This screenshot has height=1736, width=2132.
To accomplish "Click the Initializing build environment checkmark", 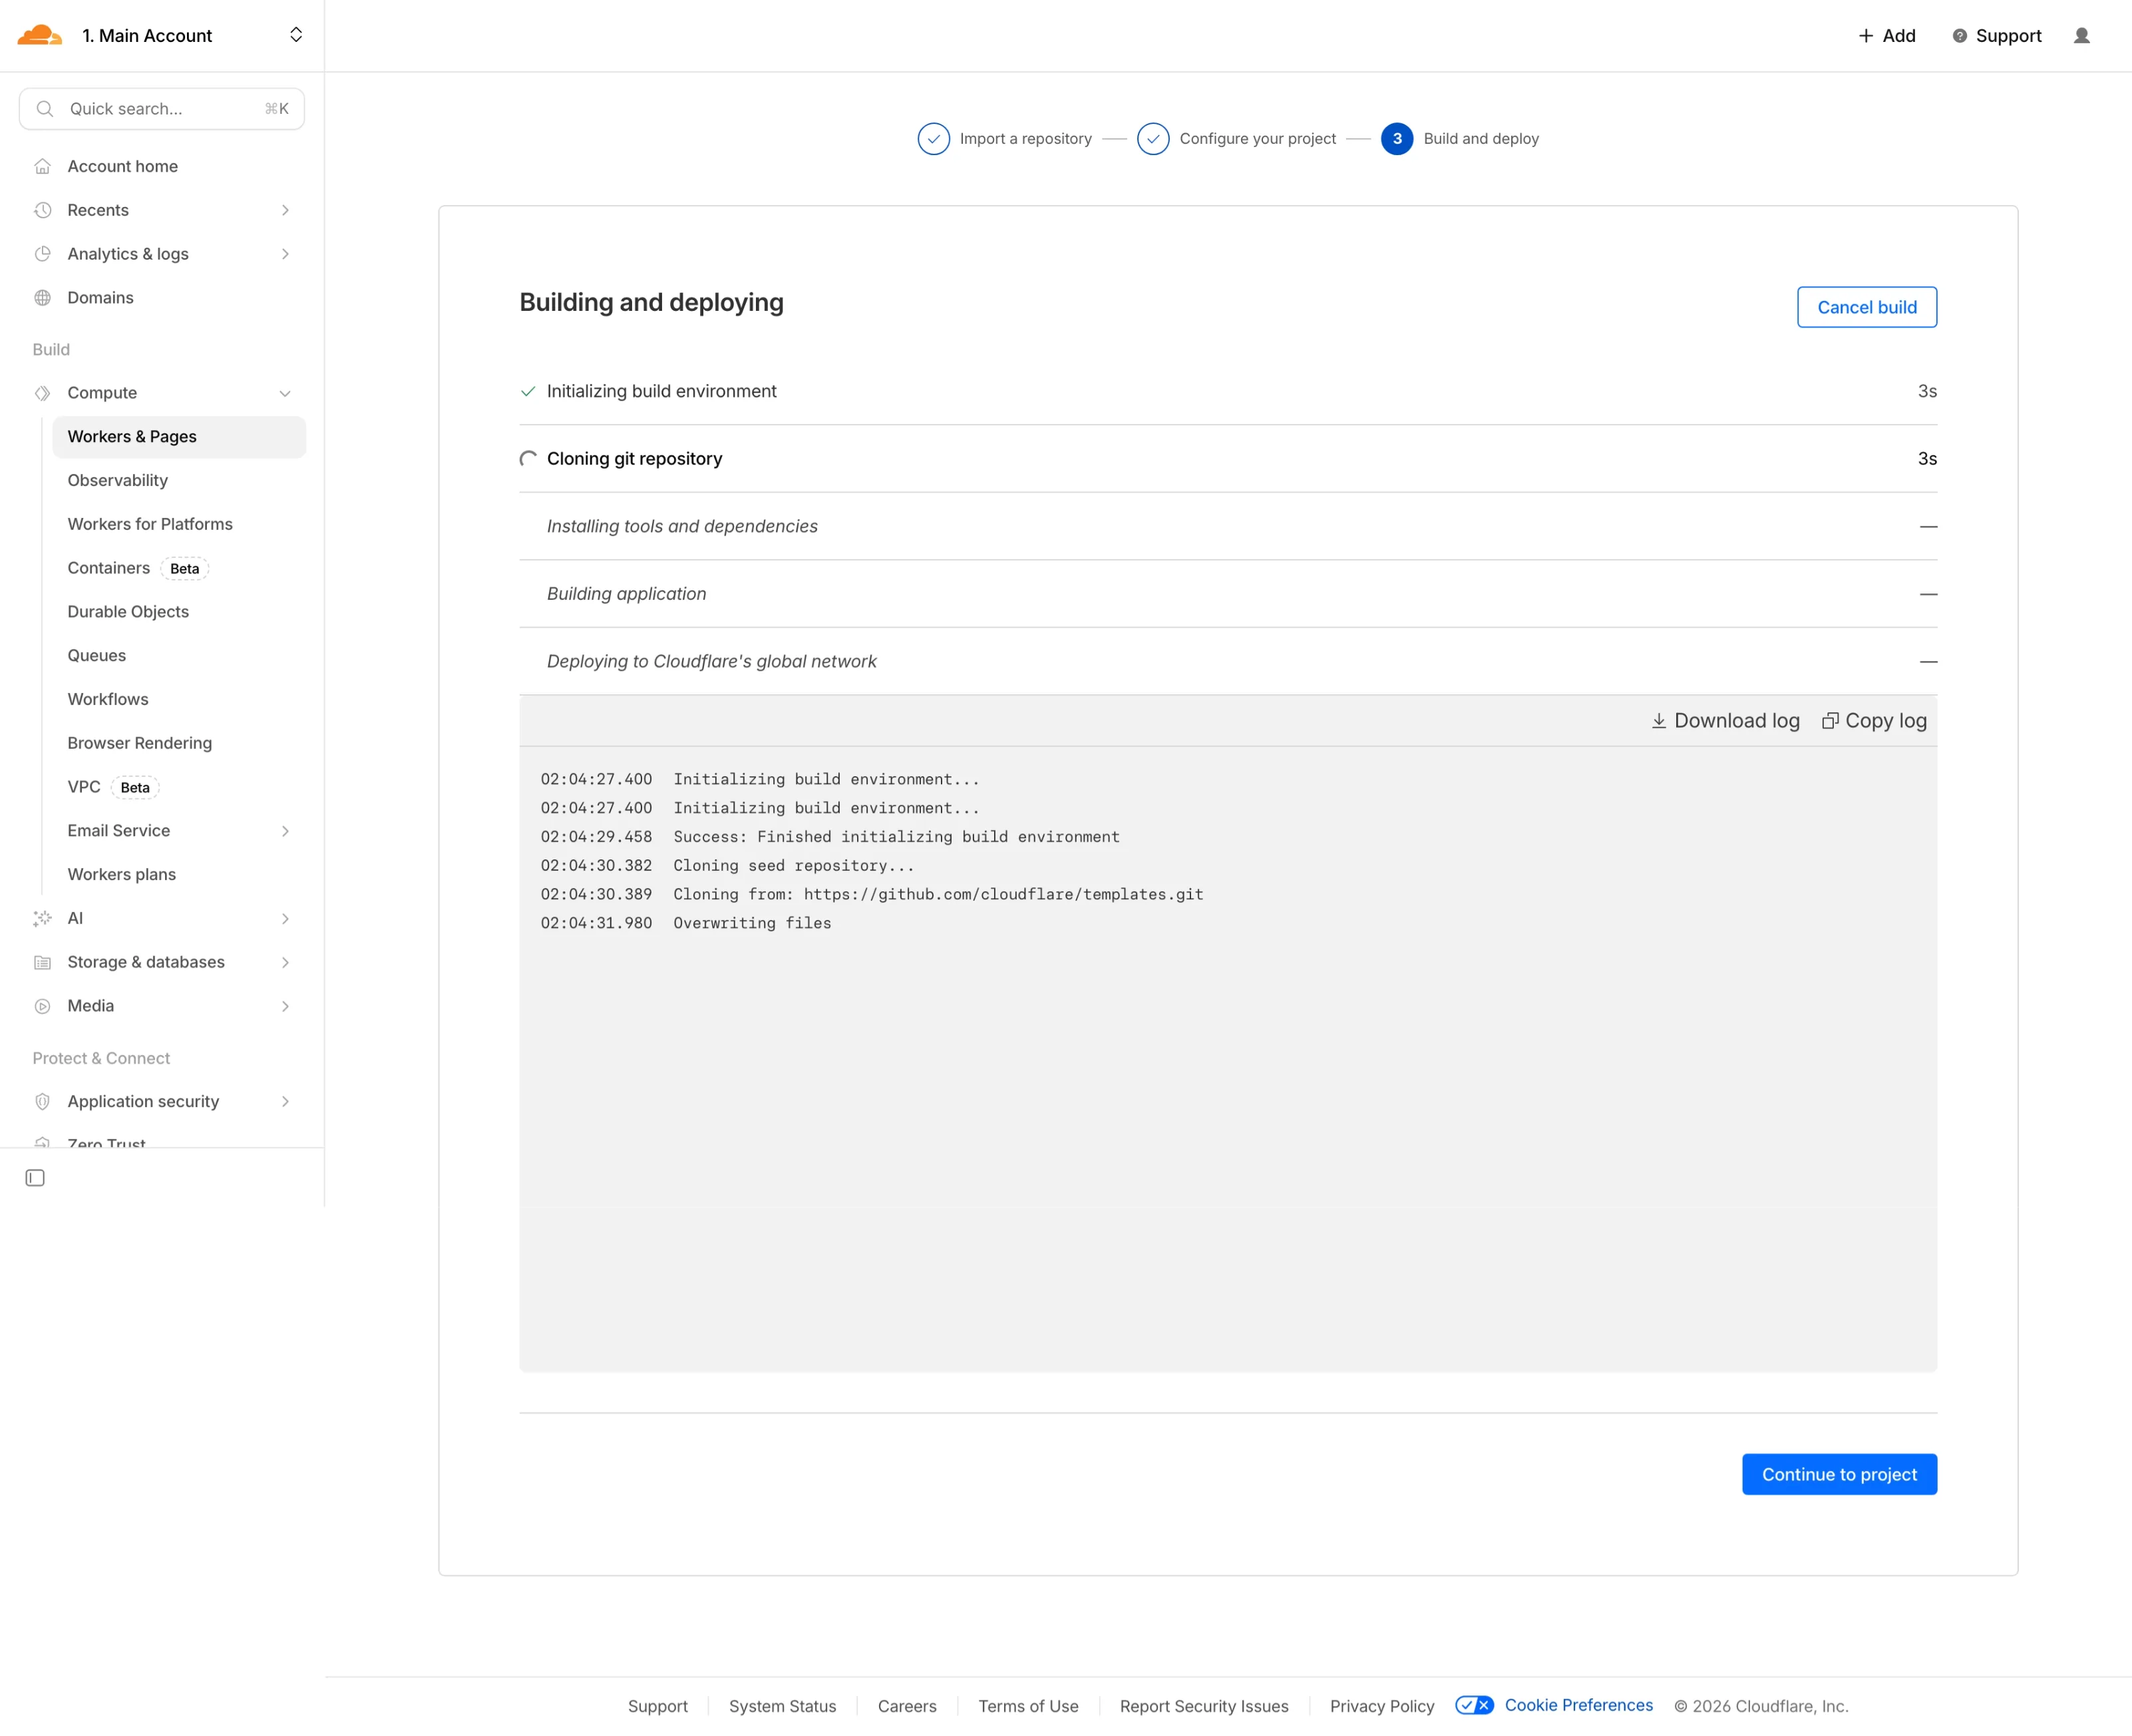I will [x=528, y=391].
